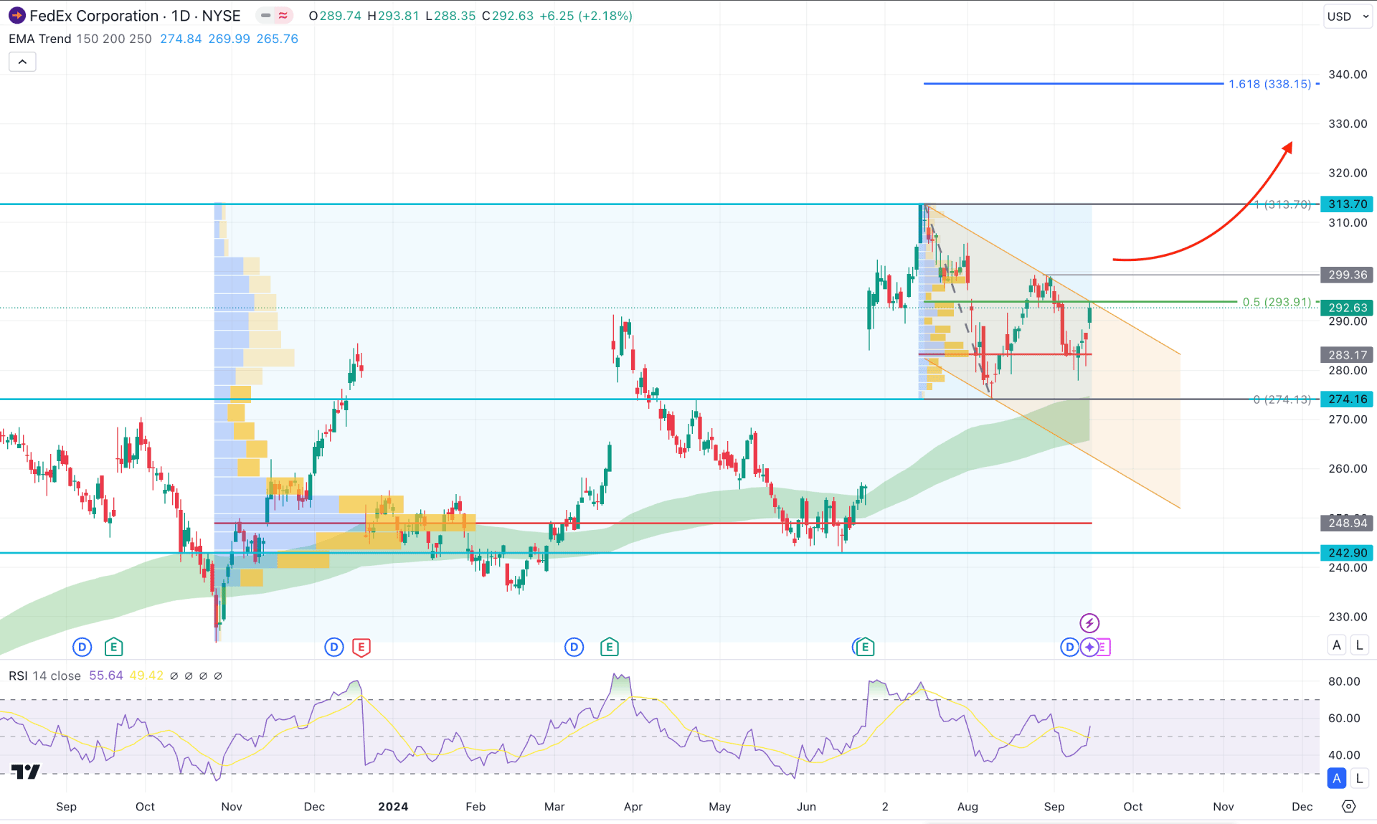Click the 242.90 teal price label
This screenshot has height=824, width=1377.
click(1347, 553)
